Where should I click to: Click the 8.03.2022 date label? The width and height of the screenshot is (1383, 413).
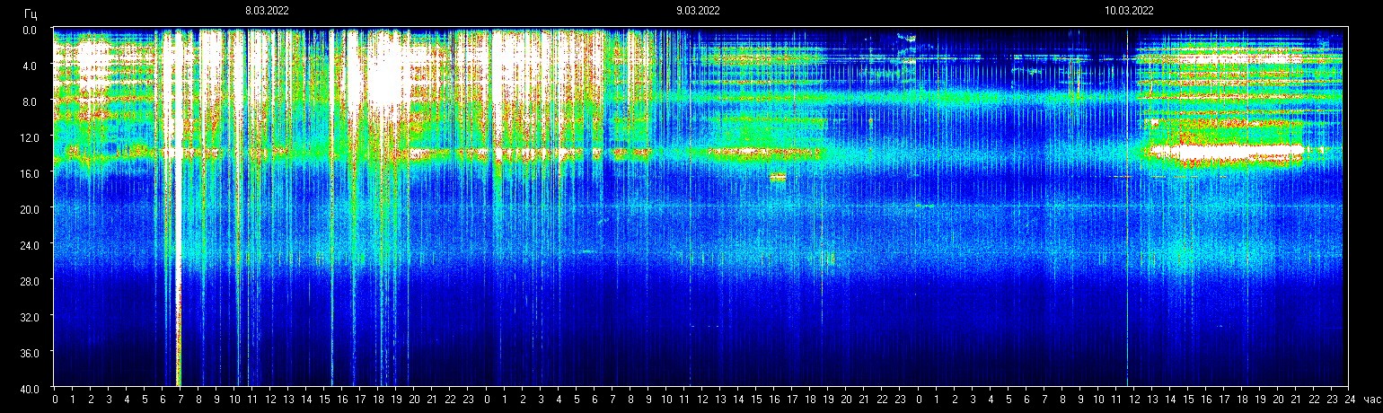point(267,11)
